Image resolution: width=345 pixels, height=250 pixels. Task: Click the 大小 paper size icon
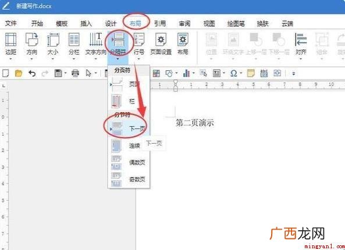[x=53, y=40]
